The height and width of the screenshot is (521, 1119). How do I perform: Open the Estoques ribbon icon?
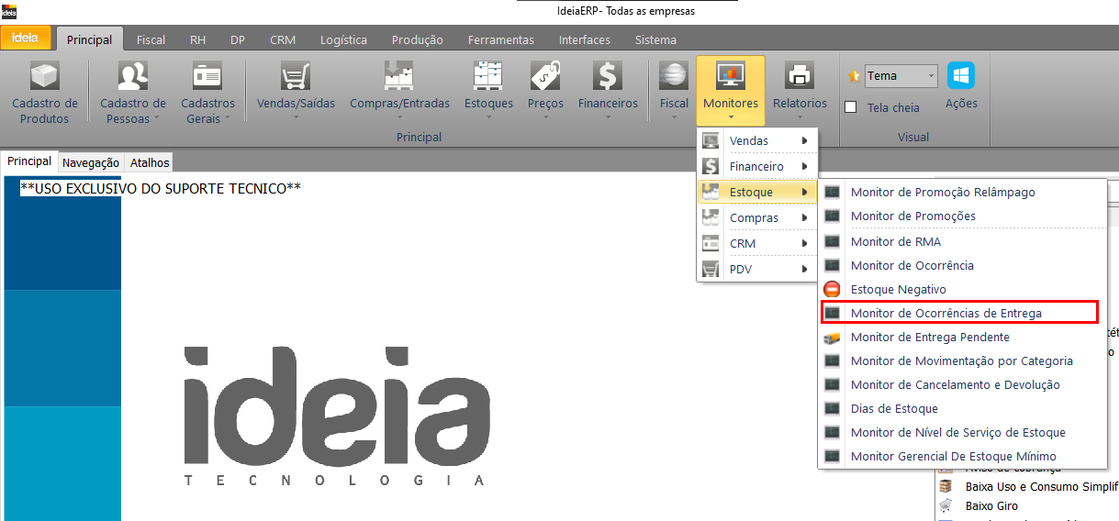point(488,76)
